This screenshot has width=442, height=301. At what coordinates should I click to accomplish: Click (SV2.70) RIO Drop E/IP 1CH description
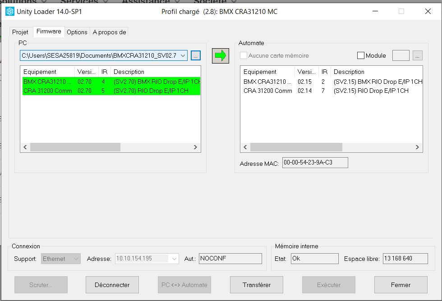point(151,91)
